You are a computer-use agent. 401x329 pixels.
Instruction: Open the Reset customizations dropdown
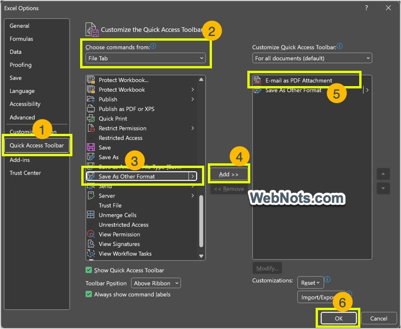click(x=310, y=282)
